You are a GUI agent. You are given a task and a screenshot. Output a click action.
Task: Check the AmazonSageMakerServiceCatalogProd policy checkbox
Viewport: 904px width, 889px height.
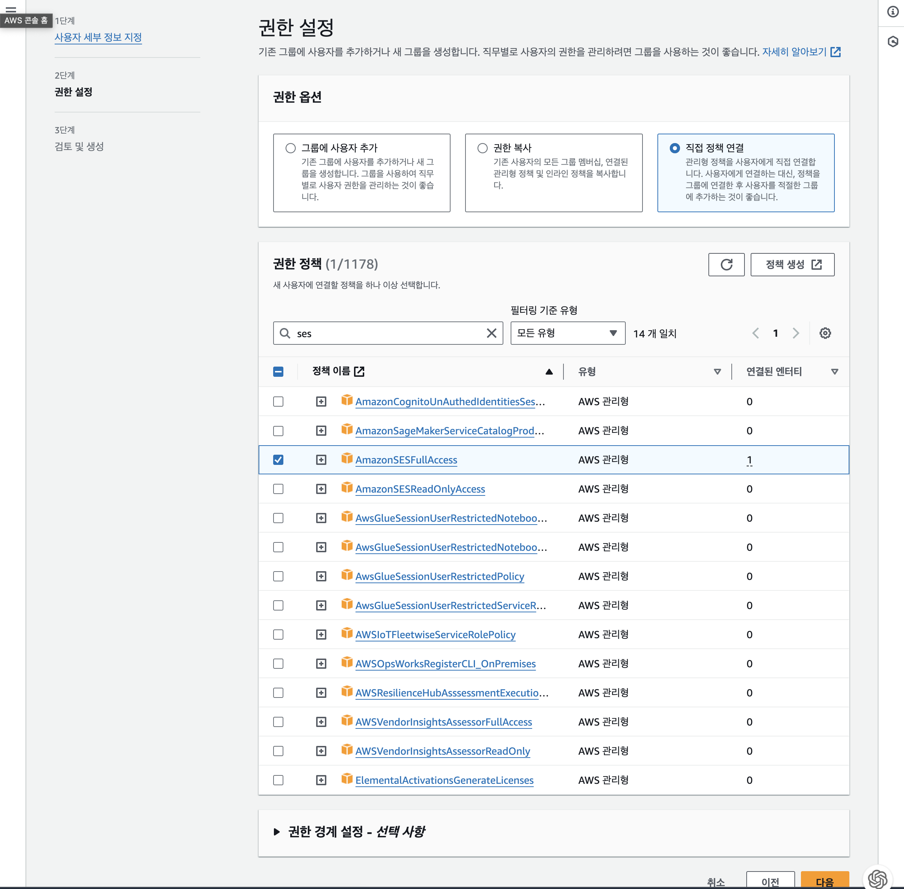[278, 431]
